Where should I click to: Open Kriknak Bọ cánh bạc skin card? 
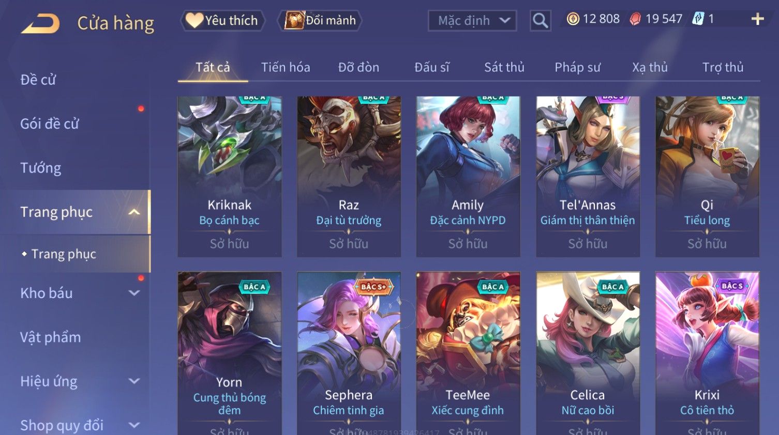pyautogui.click(x=230, y=176)
